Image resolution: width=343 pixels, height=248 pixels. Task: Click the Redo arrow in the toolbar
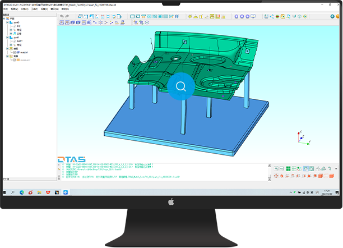[x=67, y=16]
